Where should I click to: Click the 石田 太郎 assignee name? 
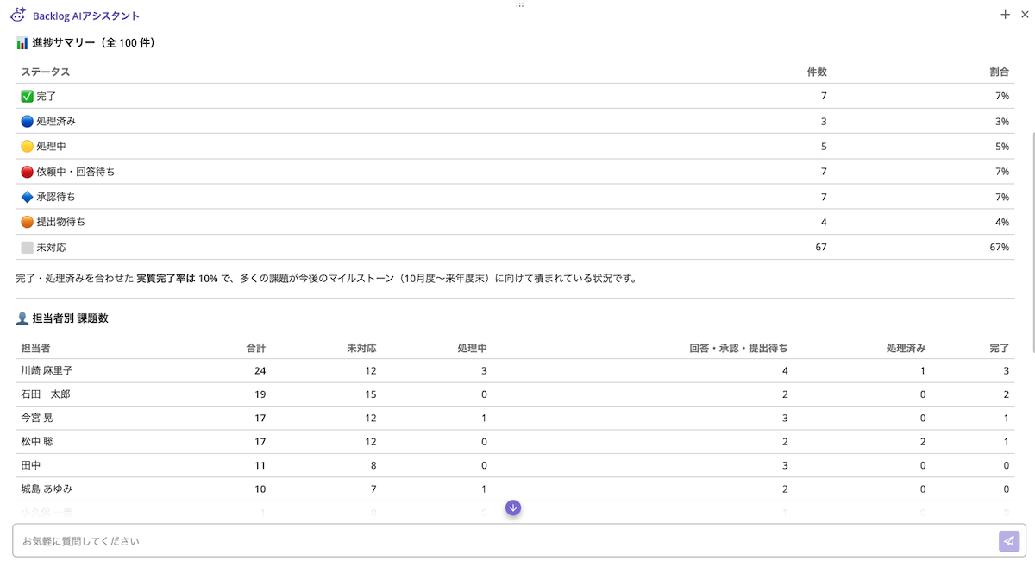(x=46, y=394)
